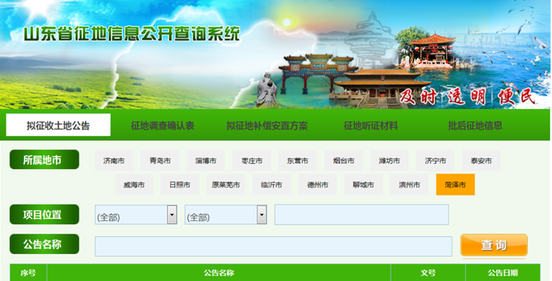
Task: Select city 淄博市
Action: [206, 160]
